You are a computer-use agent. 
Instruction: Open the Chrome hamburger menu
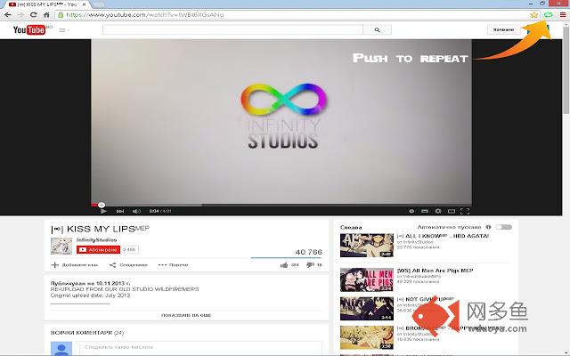click(x=563, y=15)
